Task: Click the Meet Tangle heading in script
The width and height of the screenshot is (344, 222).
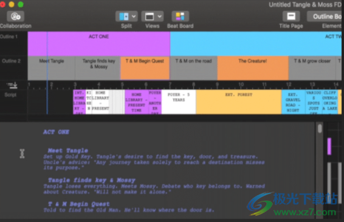Action: click(x=68, y=150)
